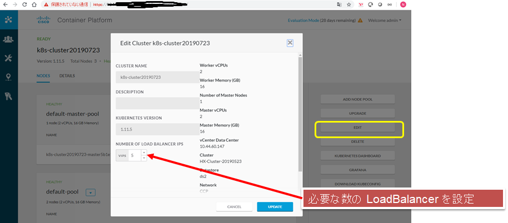This screenshot has width=508, height=223.
Task: Open the wrench and screwdriver tools icon
Action: pyautogui.click(x=8, y=58)
